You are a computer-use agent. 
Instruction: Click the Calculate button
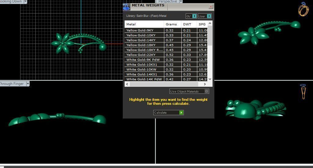click(x=168, y=112)
